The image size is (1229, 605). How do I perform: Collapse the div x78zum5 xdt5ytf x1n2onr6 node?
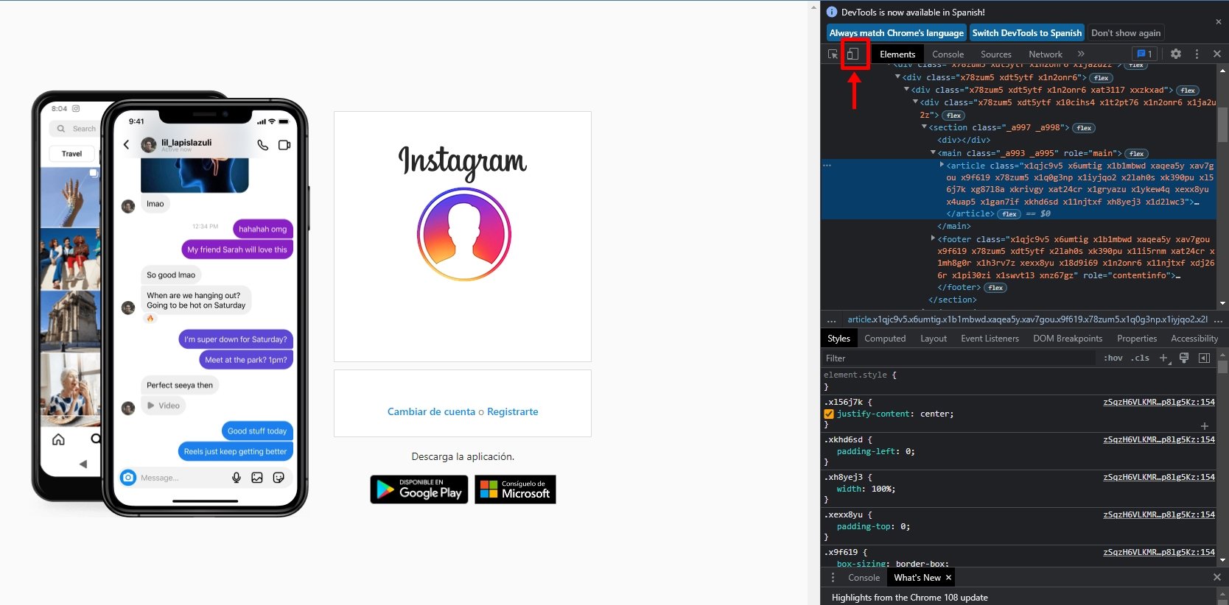pos(897,77)
